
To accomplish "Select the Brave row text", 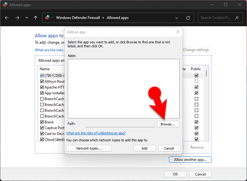I will click(x=49, y=122).
